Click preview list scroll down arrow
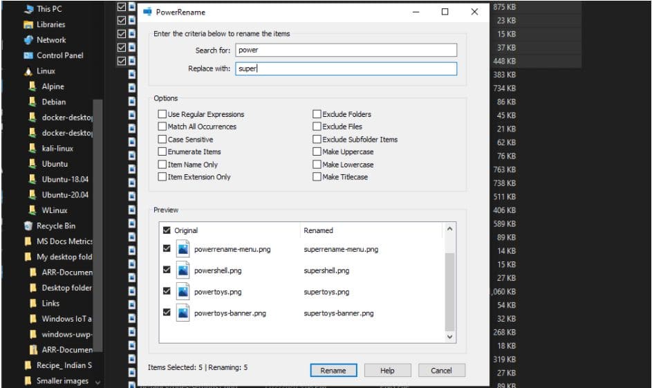This screenshot has height=388, width=652. coord(449,337)
